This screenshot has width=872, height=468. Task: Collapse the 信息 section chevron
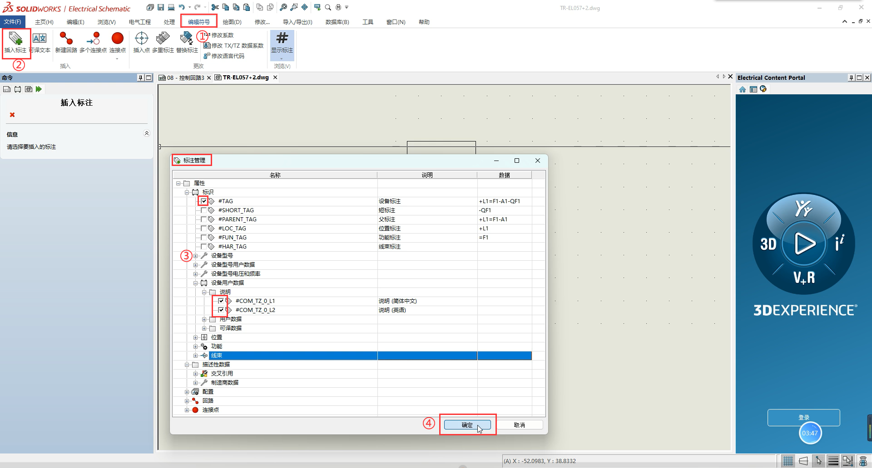(147, 133)
